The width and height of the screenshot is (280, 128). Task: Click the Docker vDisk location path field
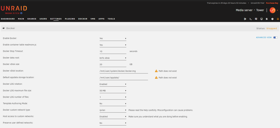click(x=124, y=71)
